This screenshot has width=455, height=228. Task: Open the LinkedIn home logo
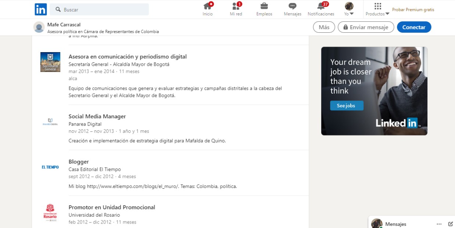(x=41, y=9)
